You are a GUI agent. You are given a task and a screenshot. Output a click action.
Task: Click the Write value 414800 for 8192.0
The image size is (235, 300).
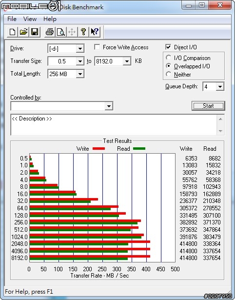pos(188,258)
